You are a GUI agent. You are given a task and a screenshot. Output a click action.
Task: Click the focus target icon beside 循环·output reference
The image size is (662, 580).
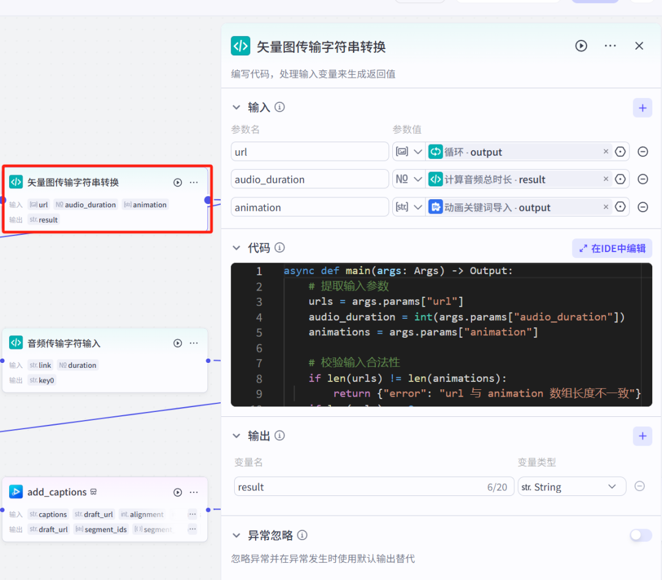tap(620, 151)
